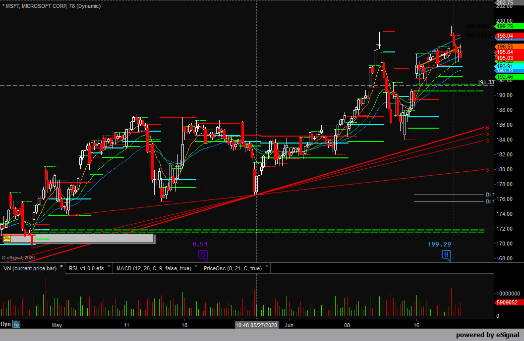
Task: Click the 10000000 volume axis label
Action: 508,293
